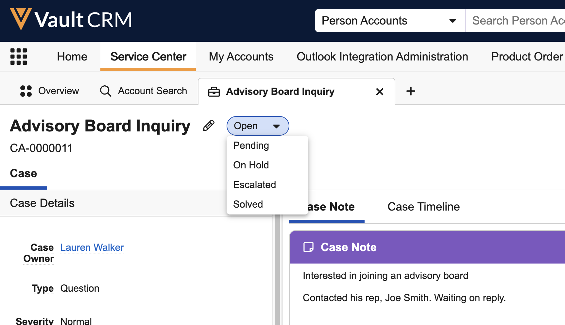The width and height of the screenshot is (565, 325).
Task: Switch to the Case Timeline tab
Action: tap(423, 207)
